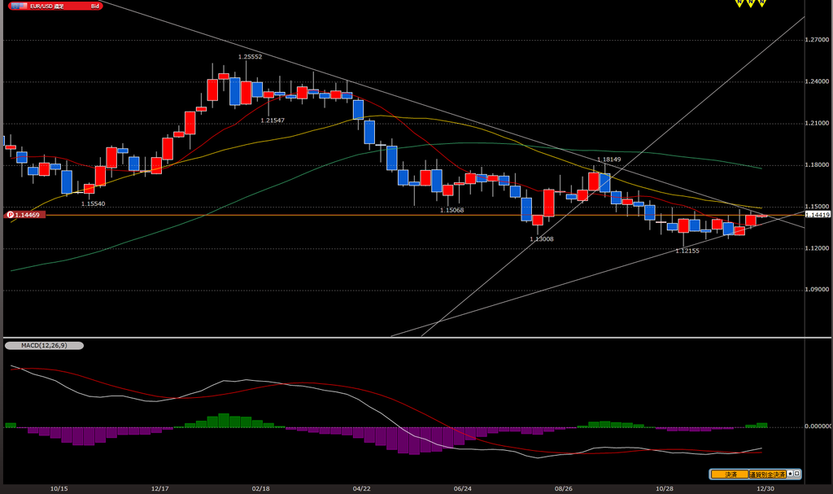Click the 1.25552 high price label

pyautogui.click(x=250, y=57)
